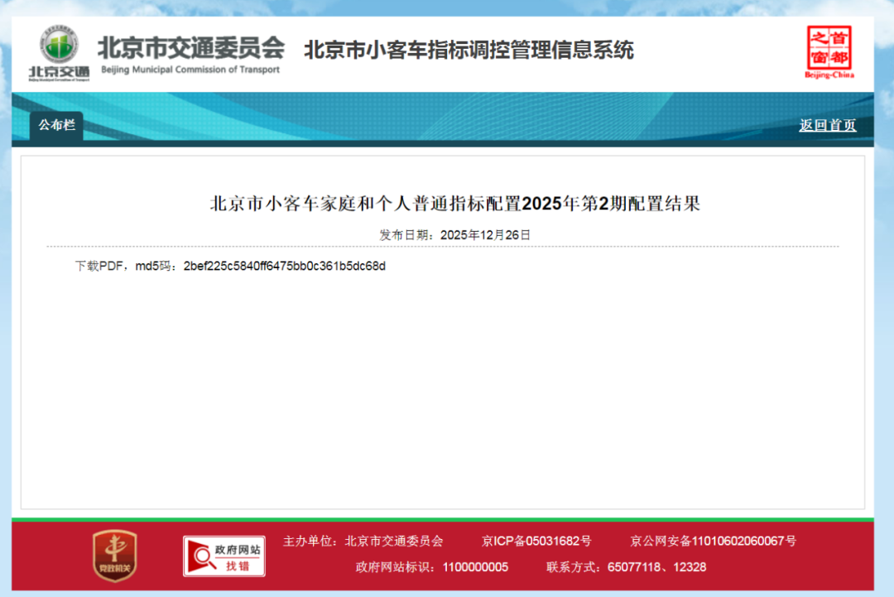Click the 北京市小客车指标调控管理信息系统 system title
894x597 pixels.
point(469,50)
